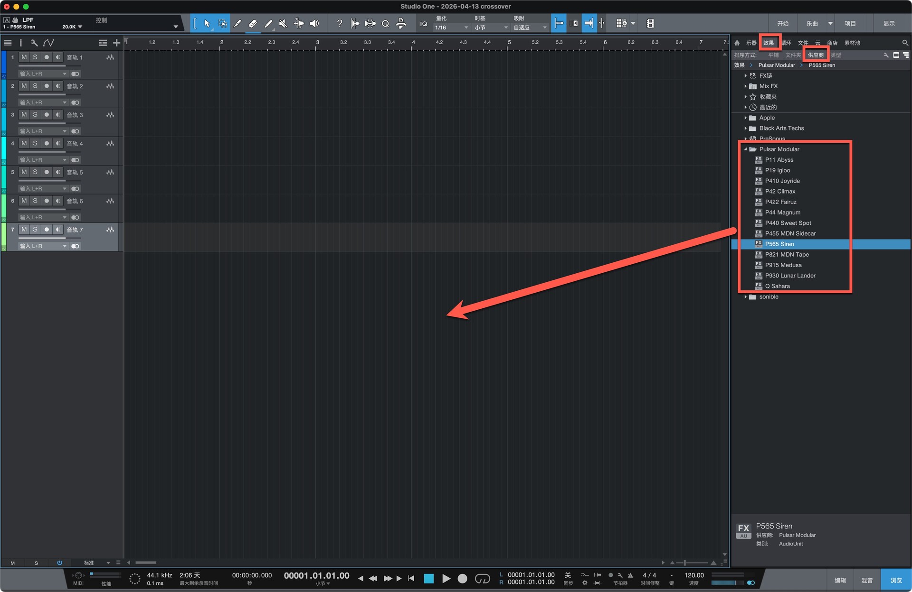Click the Record transport button

pos(462,578)
